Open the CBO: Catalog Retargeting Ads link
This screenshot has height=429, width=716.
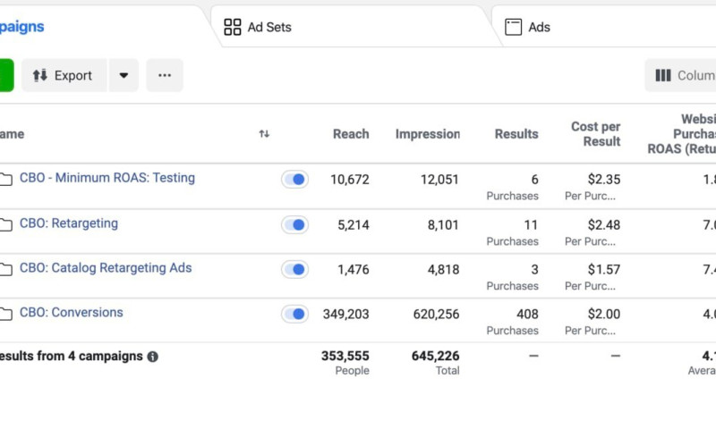pos(106,268)
